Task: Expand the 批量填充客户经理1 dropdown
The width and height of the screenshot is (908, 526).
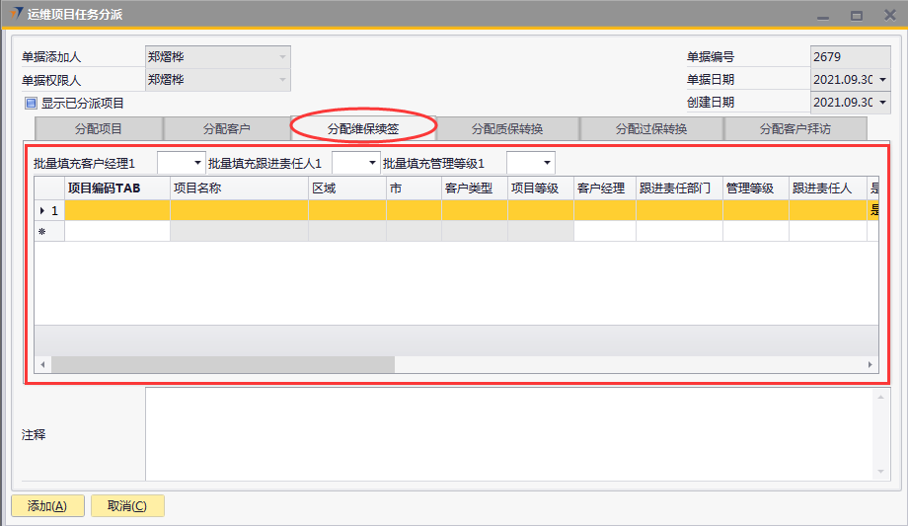Action: [197, 163]
